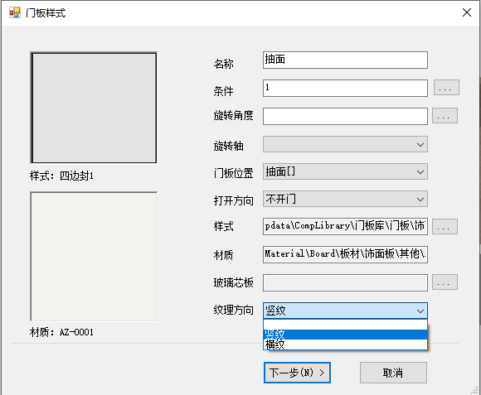The image size is (481, 395).
Task: Click the 名称 input field containing 抽面
Action: point(345,60)
